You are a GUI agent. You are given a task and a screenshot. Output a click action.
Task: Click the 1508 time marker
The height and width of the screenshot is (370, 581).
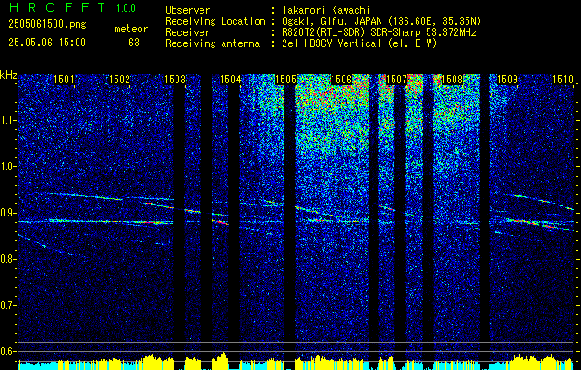[x=452, y=79]
